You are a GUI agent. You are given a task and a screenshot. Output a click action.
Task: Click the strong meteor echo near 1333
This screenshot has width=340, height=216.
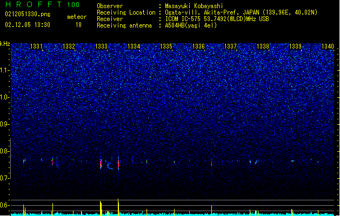[x=101, y=164]
